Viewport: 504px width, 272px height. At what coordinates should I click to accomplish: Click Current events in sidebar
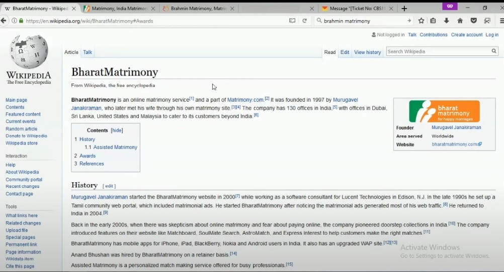20,121
